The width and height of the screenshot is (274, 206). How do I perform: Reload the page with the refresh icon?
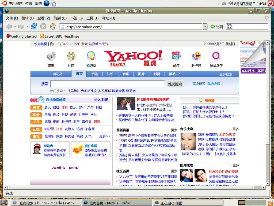[x=34, y=27]
